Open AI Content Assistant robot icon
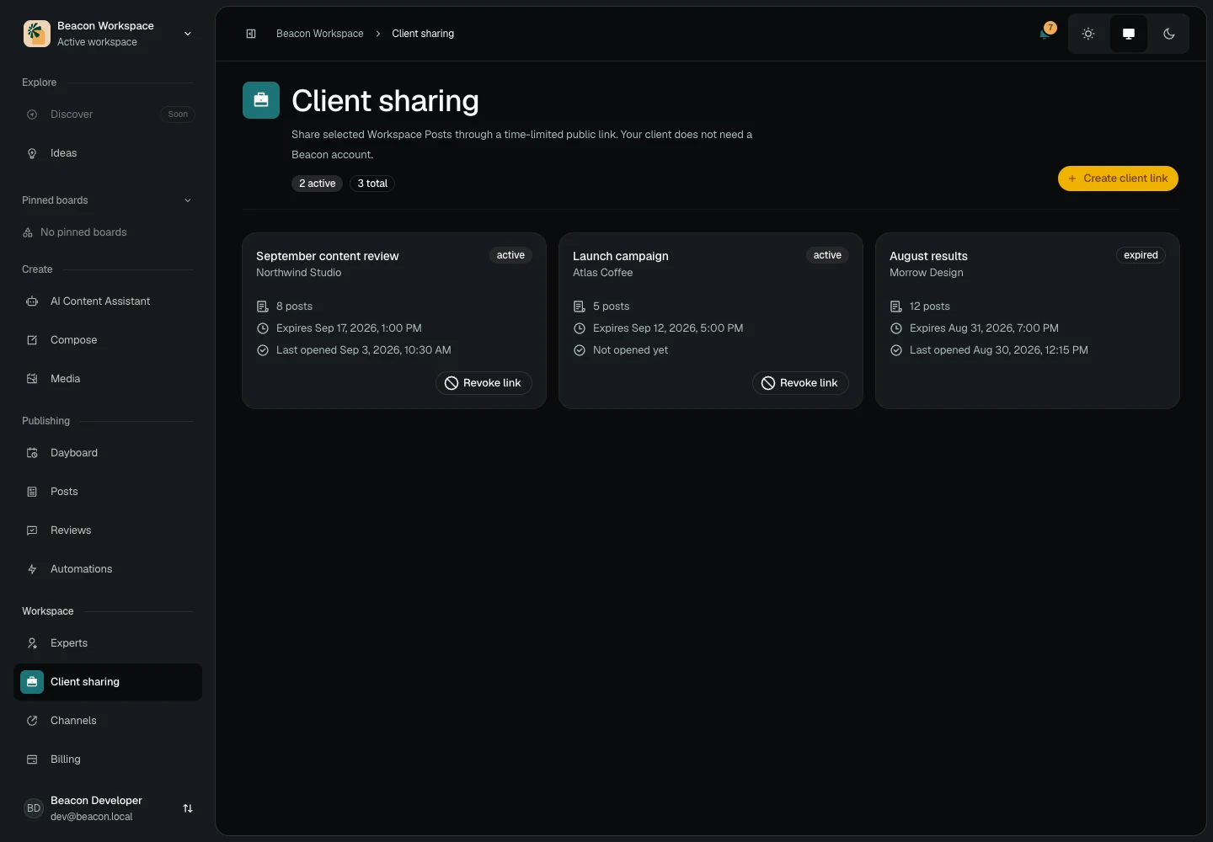Image resolution: width=1213 pixels, height=842 pixels. (32, 301)
